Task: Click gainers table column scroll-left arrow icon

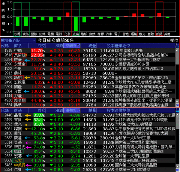Action: pos(177,44)
